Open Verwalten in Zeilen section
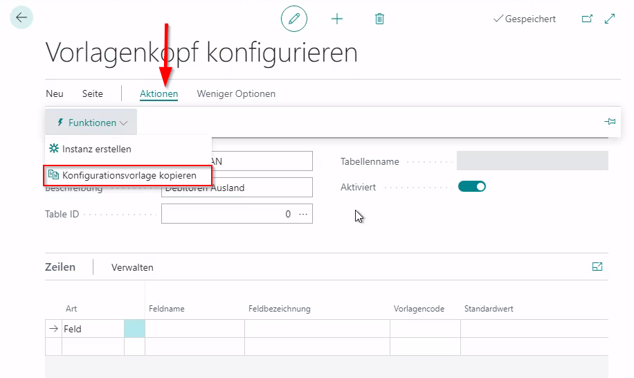634x378 pixels. pyautogui.click(x=132, y=267)
